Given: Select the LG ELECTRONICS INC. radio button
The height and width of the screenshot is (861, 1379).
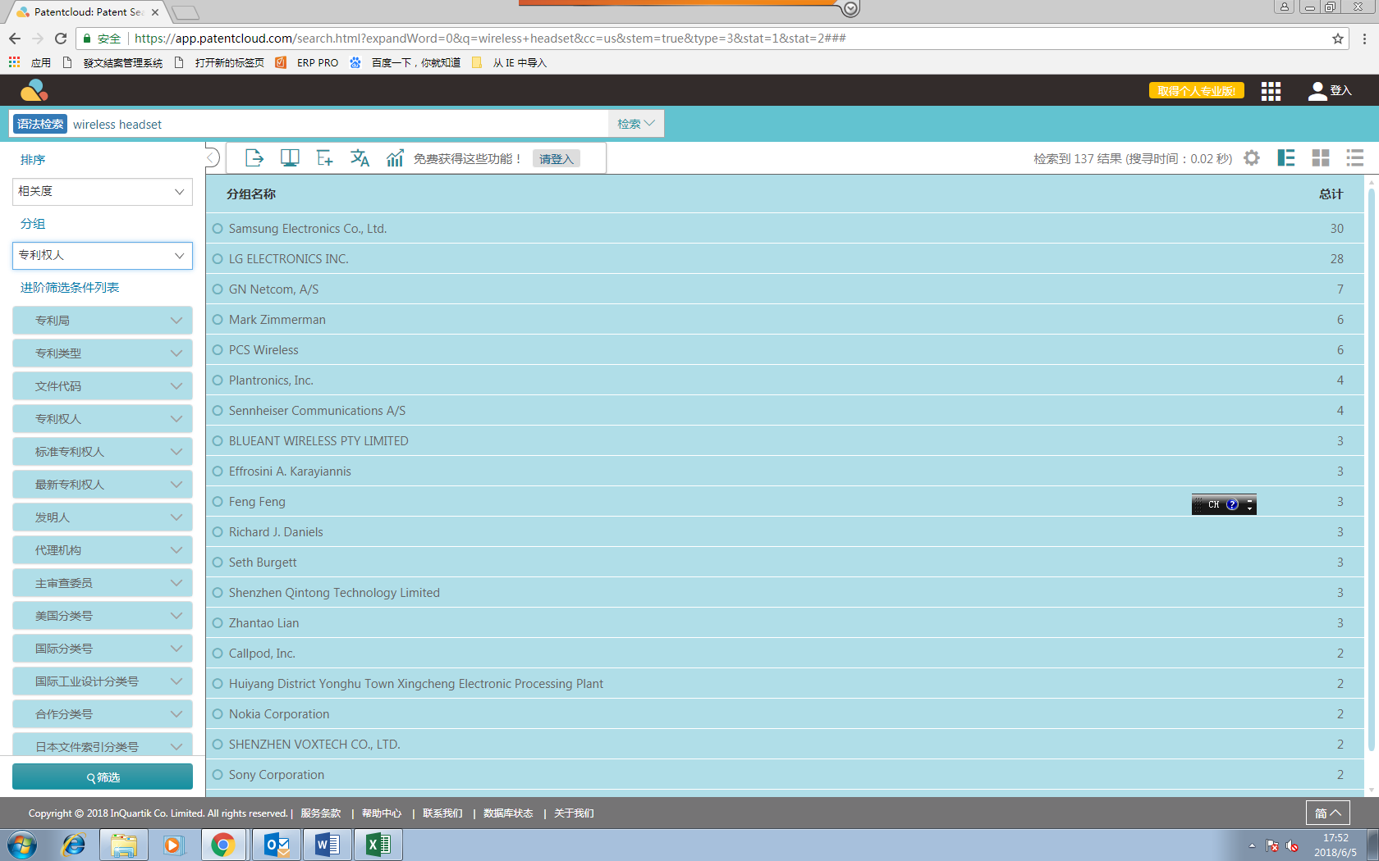Looking at the screenshot, I should [x=218, y=259].
